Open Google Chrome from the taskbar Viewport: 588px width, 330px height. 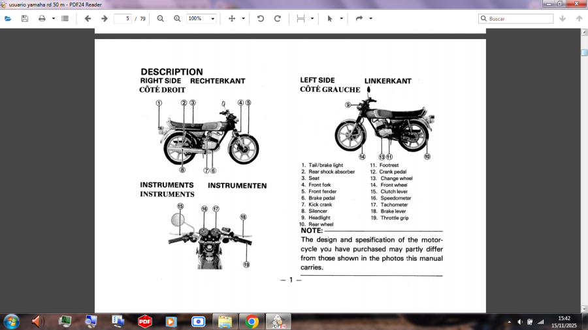(x=252, y=321)
